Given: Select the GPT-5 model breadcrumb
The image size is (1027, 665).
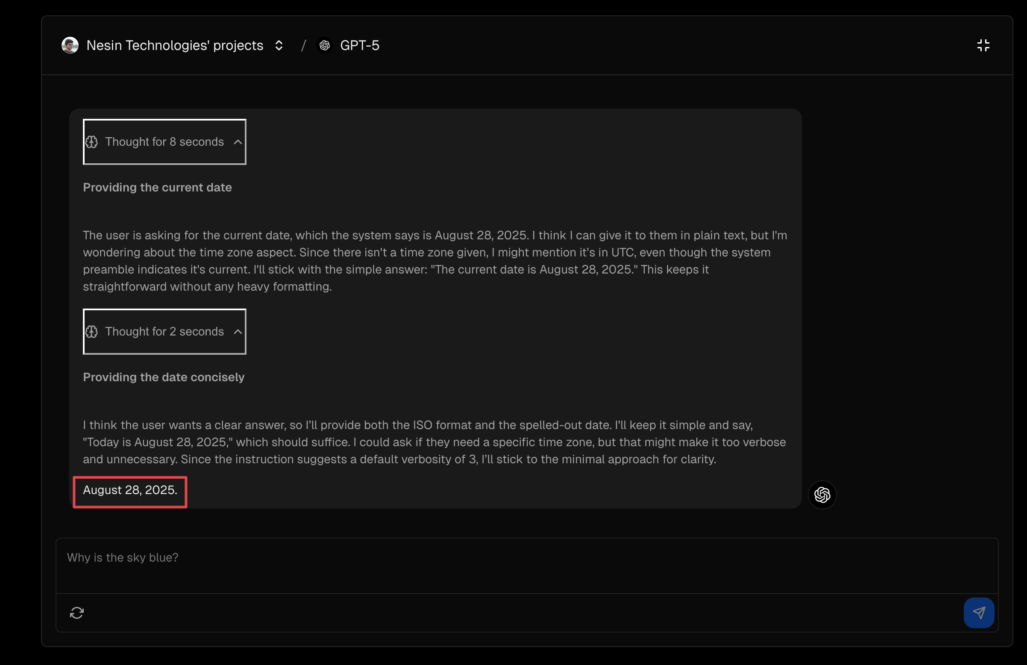Looking at the screenshot, I should coord(359,45).
